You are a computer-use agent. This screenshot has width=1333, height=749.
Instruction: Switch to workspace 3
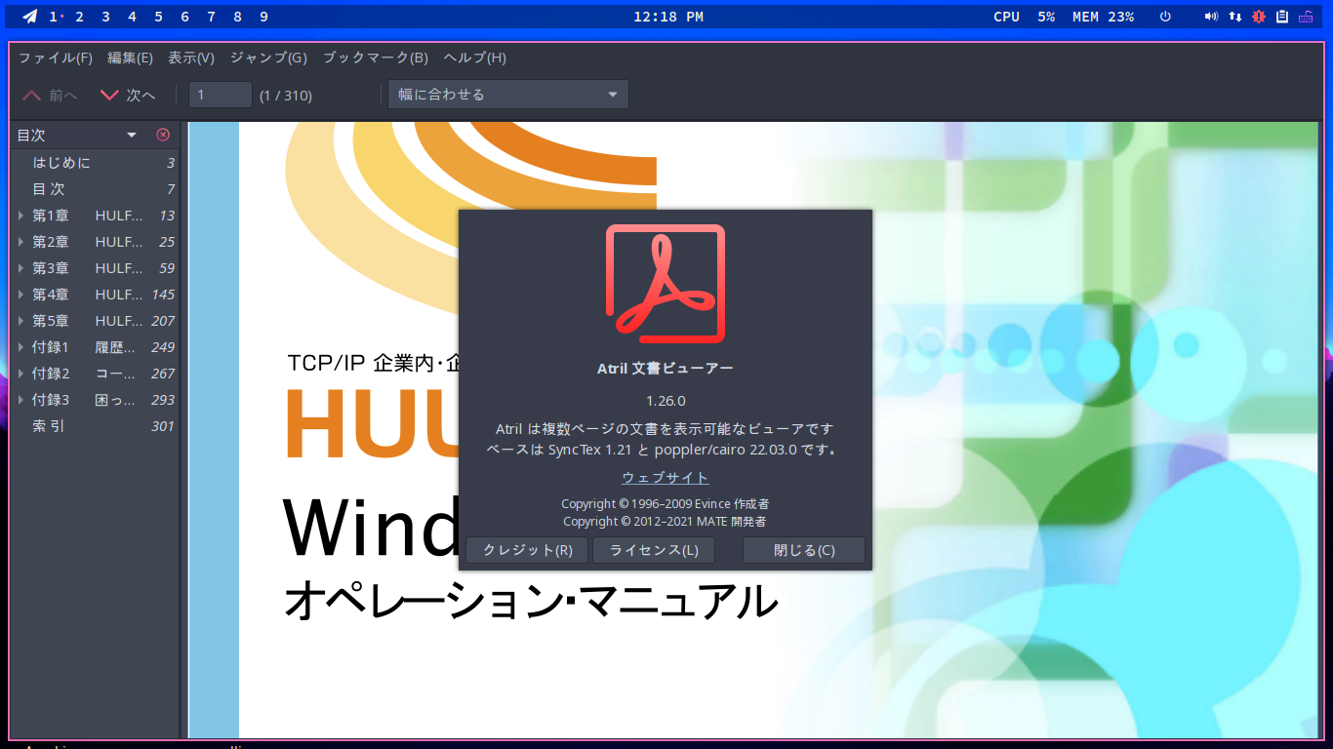point(105,17)
